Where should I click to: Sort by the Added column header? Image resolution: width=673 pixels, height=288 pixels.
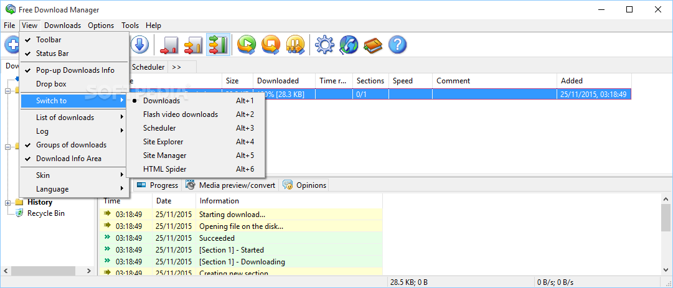(x=594, y=81)
